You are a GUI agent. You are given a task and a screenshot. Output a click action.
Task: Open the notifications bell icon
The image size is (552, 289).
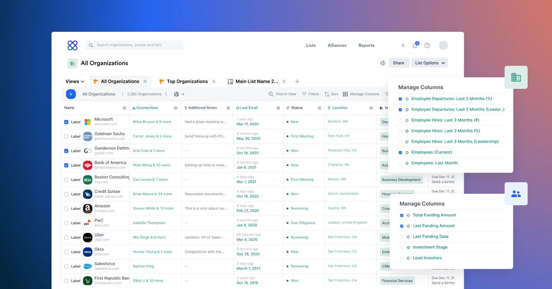[415, 45]
